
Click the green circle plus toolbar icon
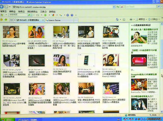tap(45, 15)
